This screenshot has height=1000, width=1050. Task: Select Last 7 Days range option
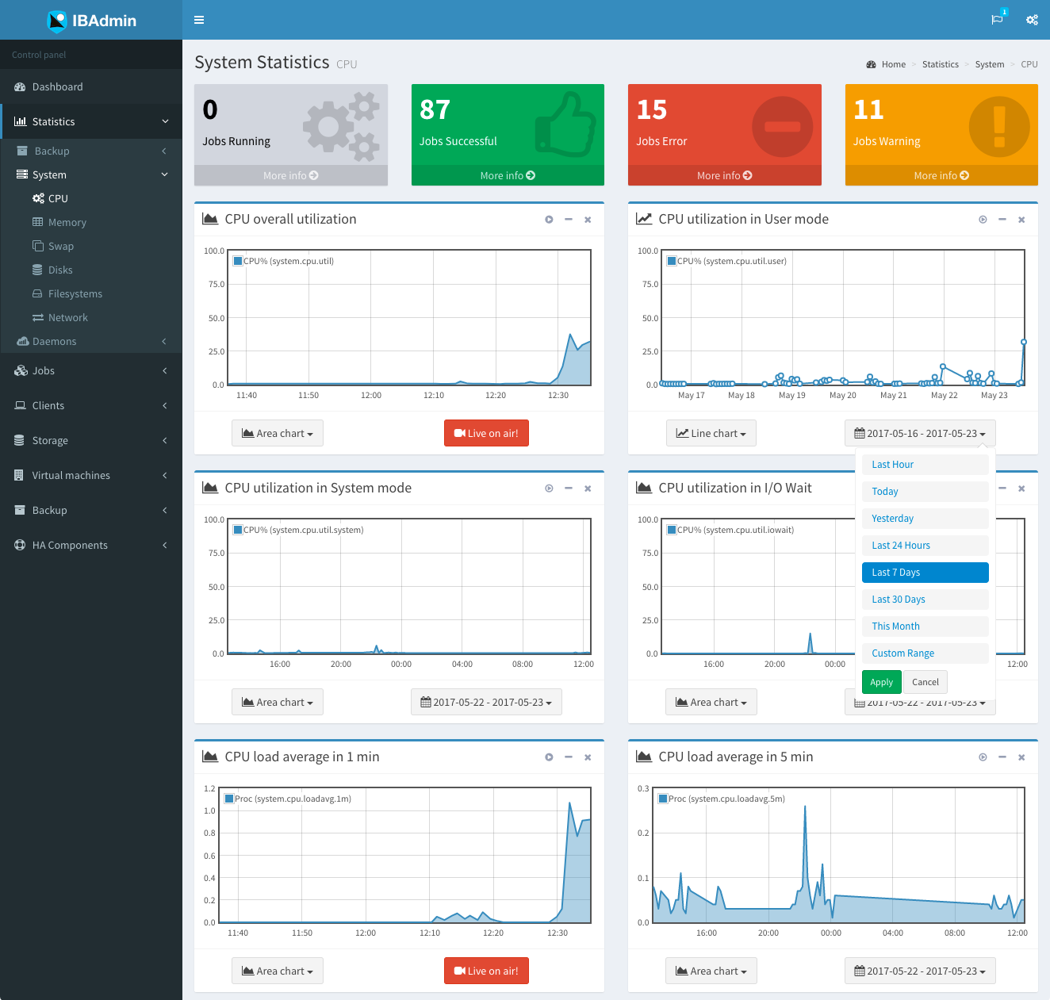coord(925,573)
